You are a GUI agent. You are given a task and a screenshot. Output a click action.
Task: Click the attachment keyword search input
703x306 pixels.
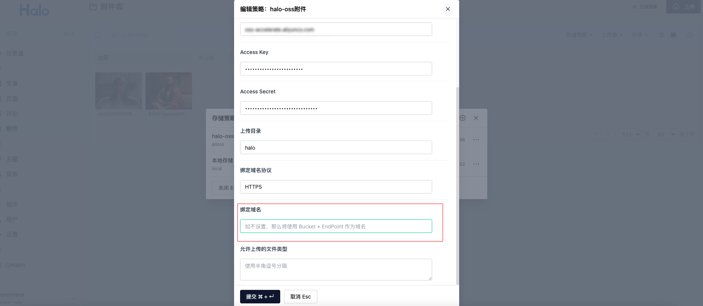[141, 35]
